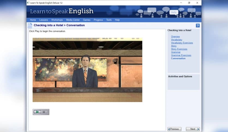The image size is (228, 132).
Task: Click 'Click Play to begin the conversation.' text
Action: (47, 31)
